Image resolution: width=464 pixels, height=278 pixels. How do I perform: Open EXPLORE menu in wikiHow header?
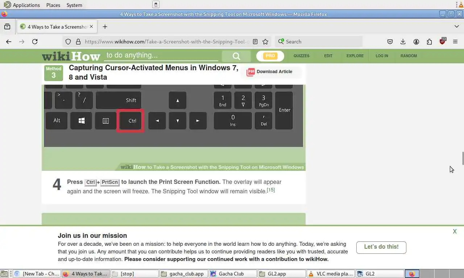click(x=355, y=56)
